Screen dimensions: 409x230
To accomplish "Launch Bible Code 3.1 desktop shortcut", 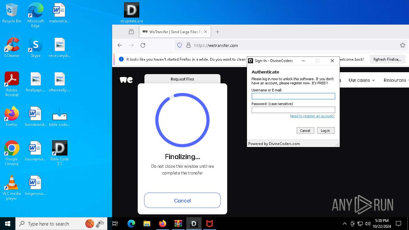I will (x=59, y=153).
